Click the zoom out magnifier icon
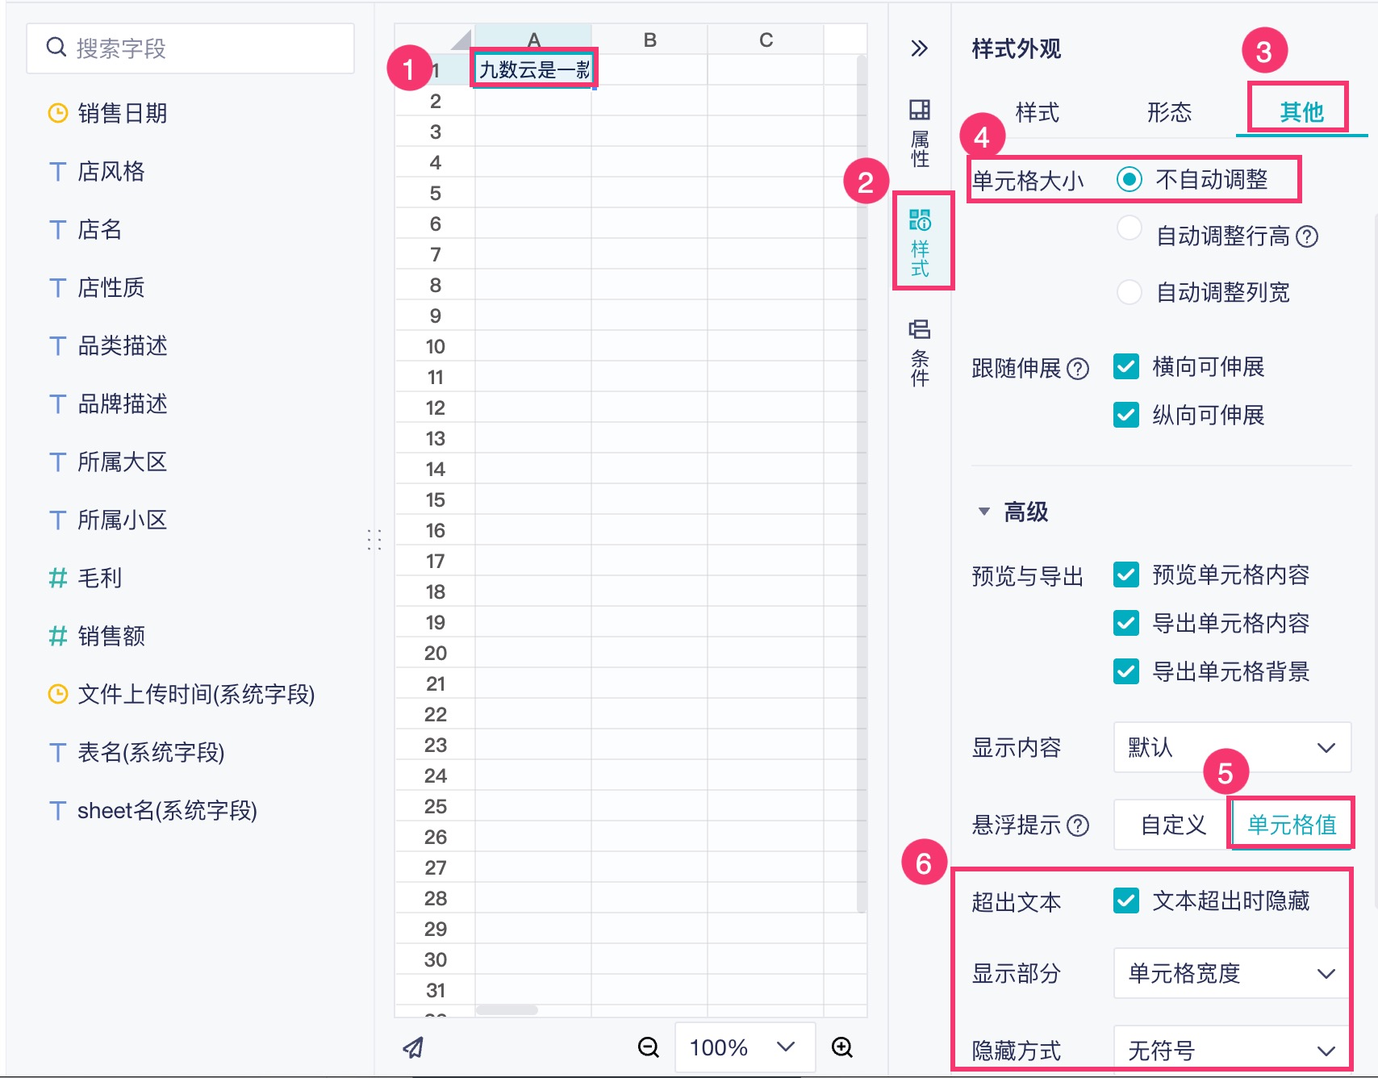1378x1078 pixels. [x=649, y=1047]
